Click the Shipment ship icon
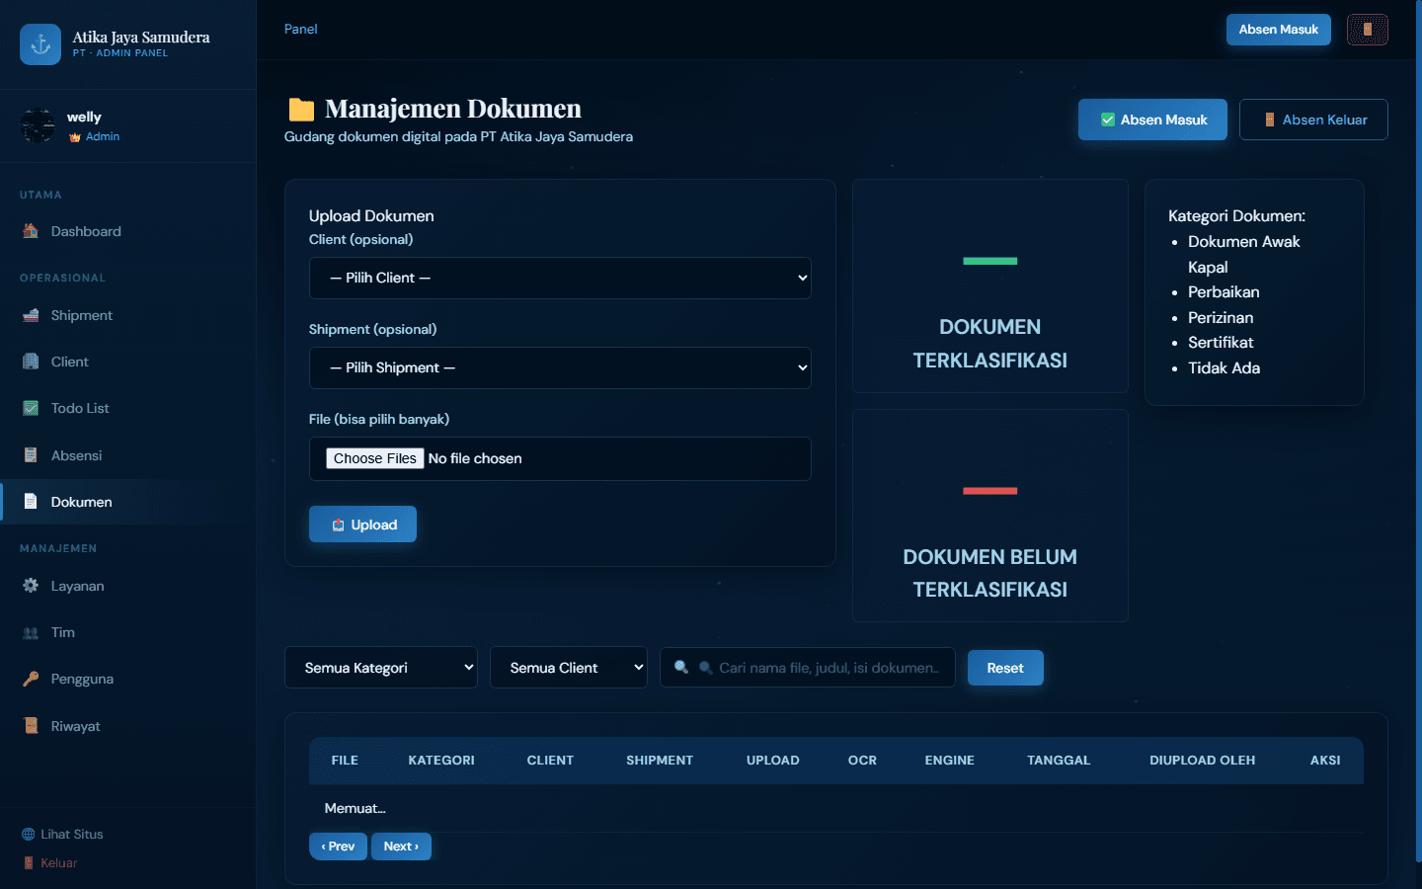Image resolution: width=1422 pixels, height=889 pixels. [x=31, y=315]
